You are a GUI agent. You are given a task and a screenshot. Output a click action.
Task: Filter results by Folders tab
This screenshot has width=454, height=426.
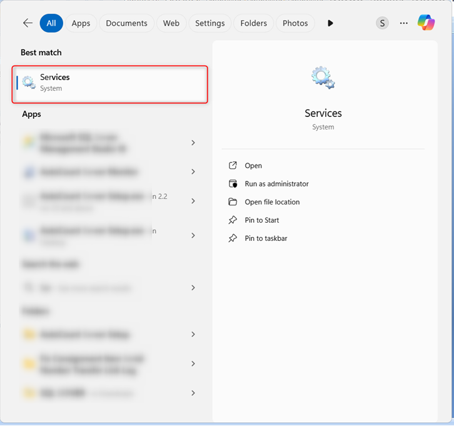(254, 23)
